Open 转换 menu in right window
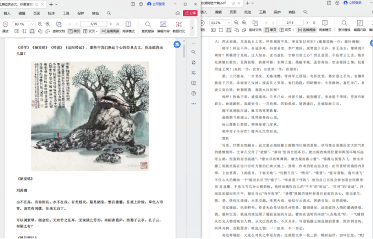Image resolution: width=373 pixels, height=239 pixels. (292, 12)
